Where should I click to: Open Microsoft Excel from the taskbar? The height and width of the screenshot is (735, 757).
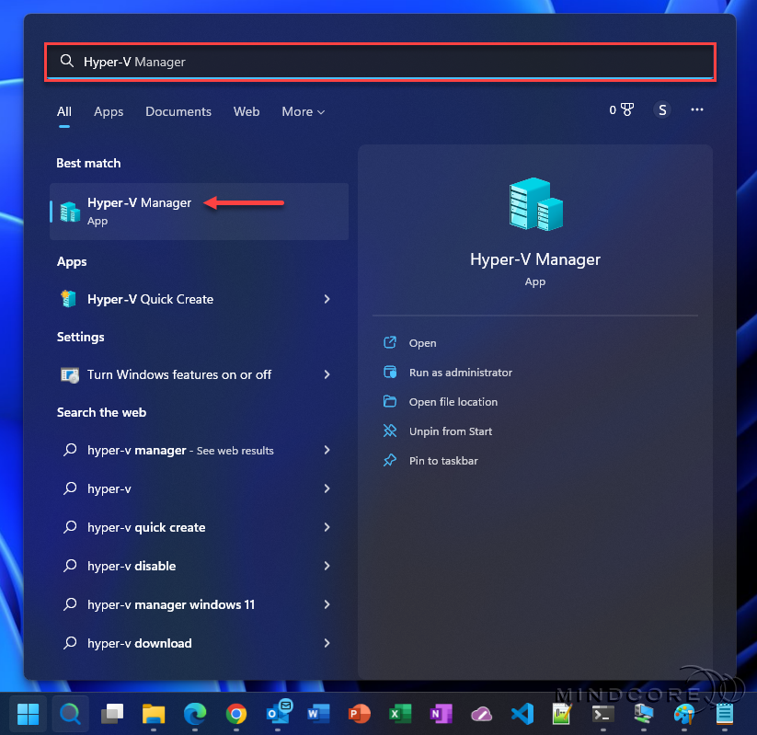[x=400, y=714]
